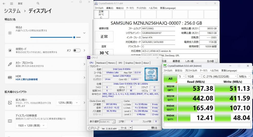
Task: Click the scale 拡大/縮小 icon
Action: click(10, 103)
